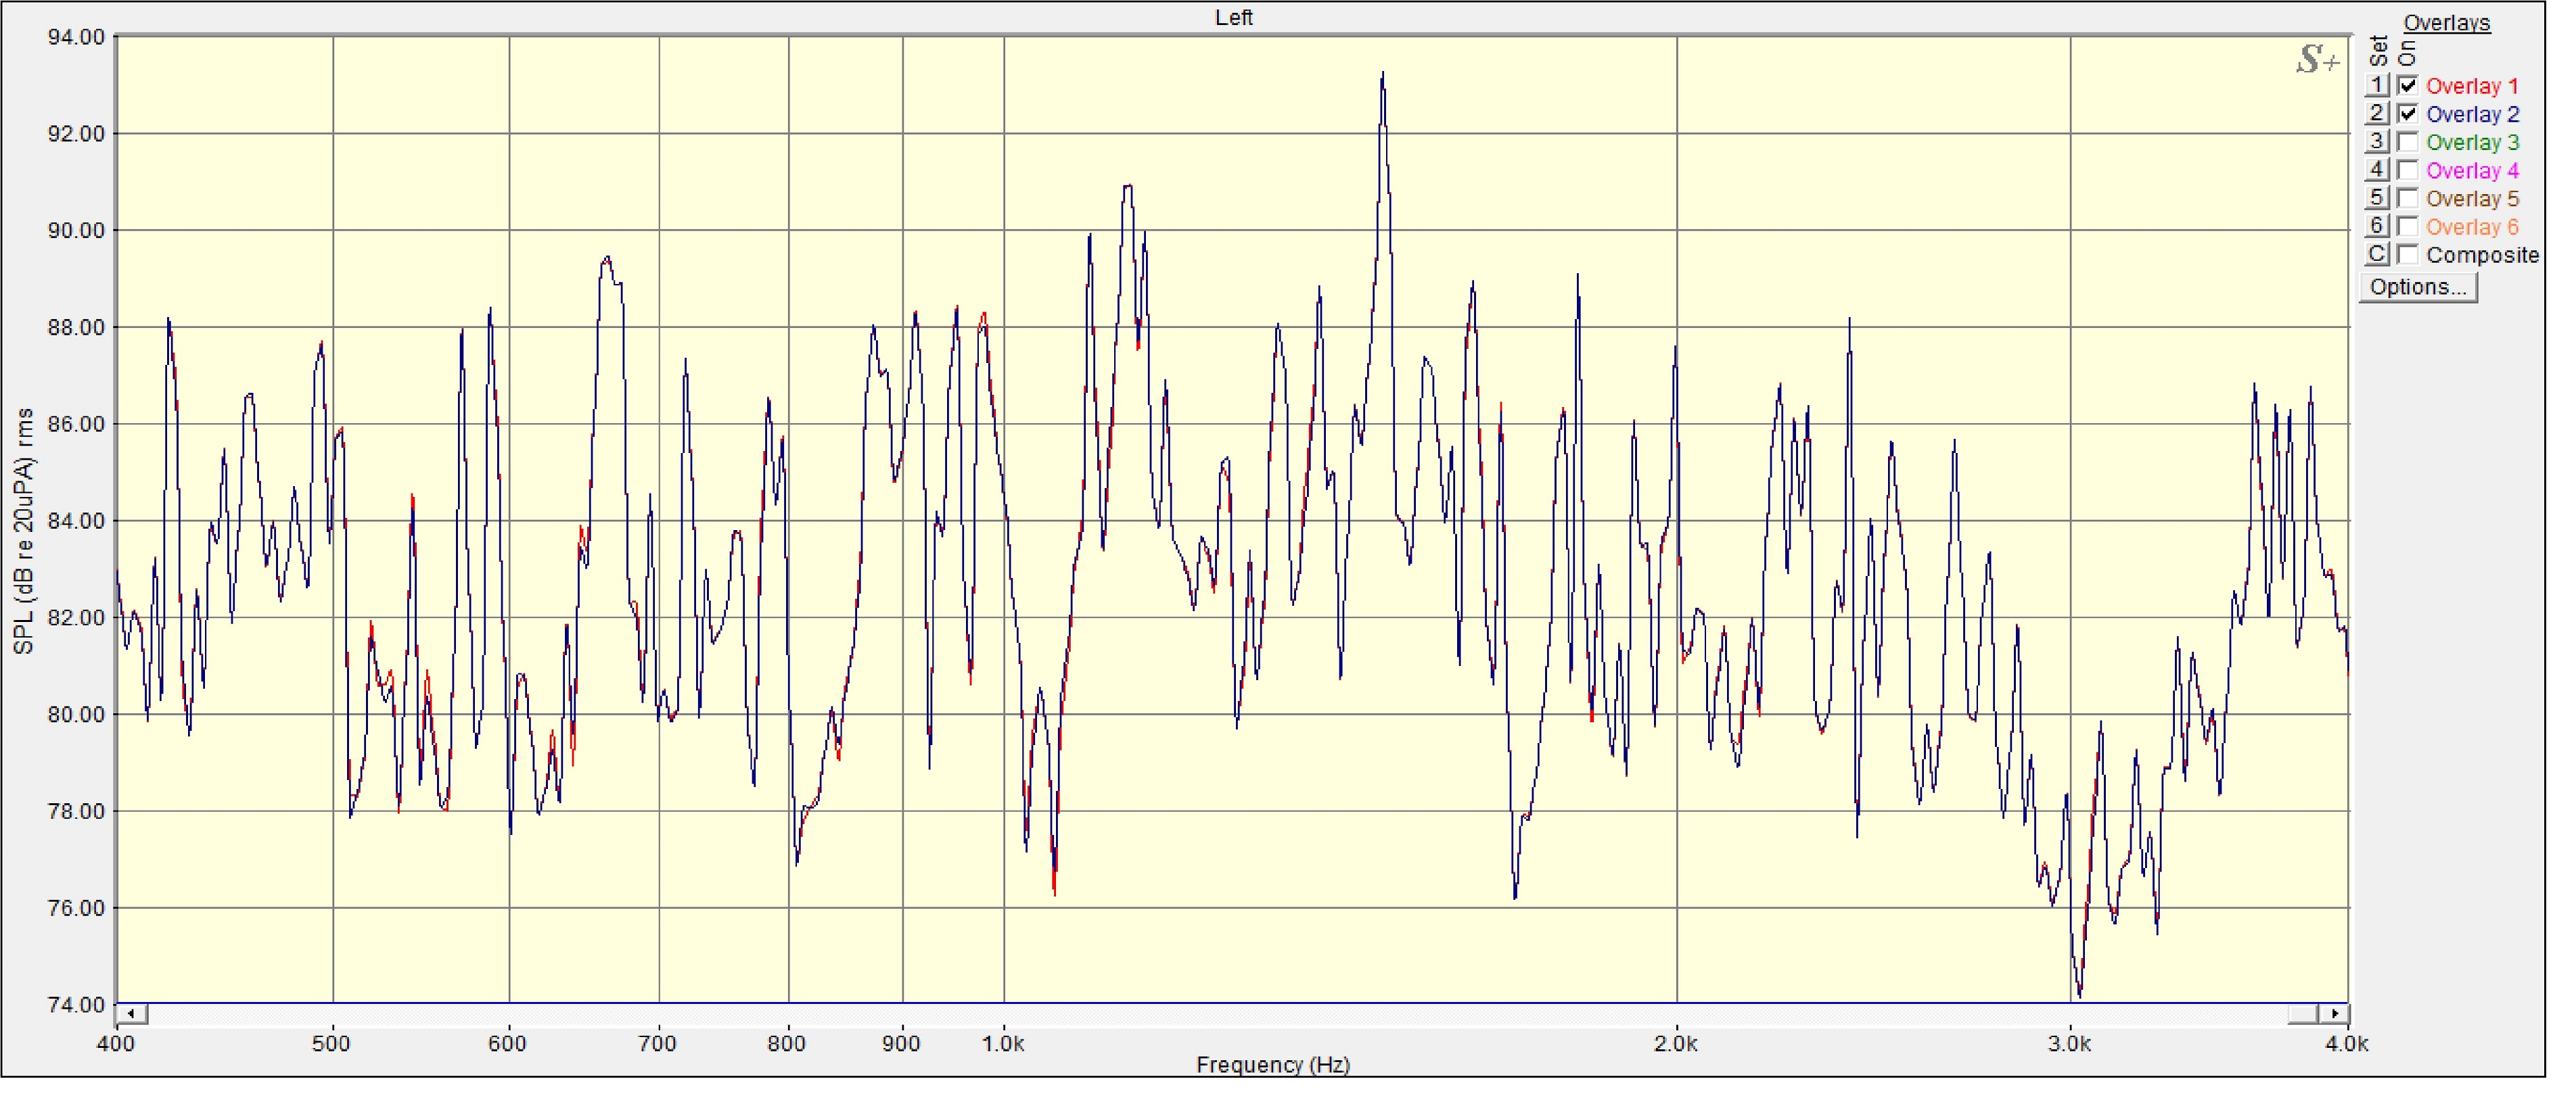Viewport: 2576px width, 1100px height.
Task: Turn on the Overlay 4 checkbox
Action: [2407, 170]
